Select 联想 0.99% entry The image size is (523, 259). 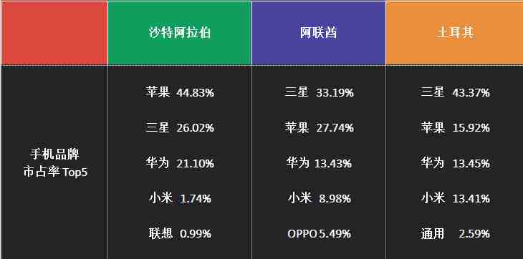(x=180, y=234)
